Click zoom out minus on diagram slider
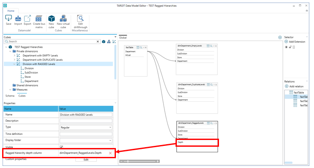This screenshot has width=314, height=168. (x=121, y=161)
